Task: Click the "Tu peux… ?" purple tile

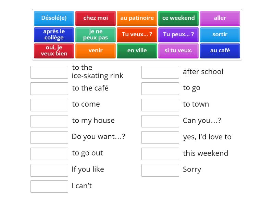Action: pyautogui.click(x=178, y=34)
